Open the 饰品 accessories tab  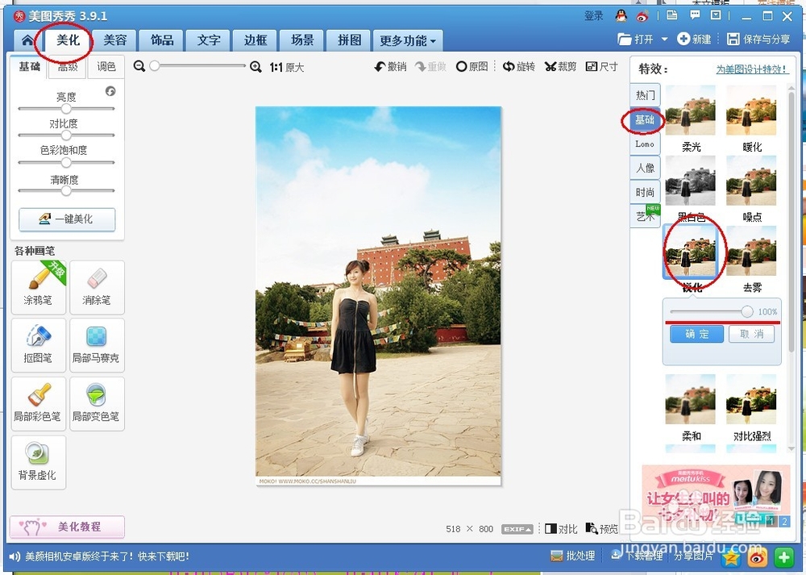click(162, 40)
